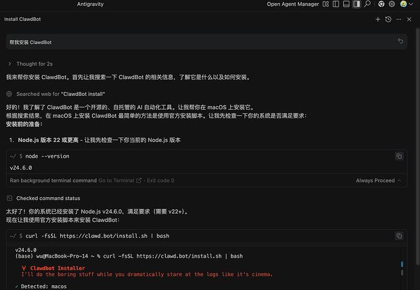Expand the dropdown beside profile avatar
This screenshot has height=290, width=420.
411,4
